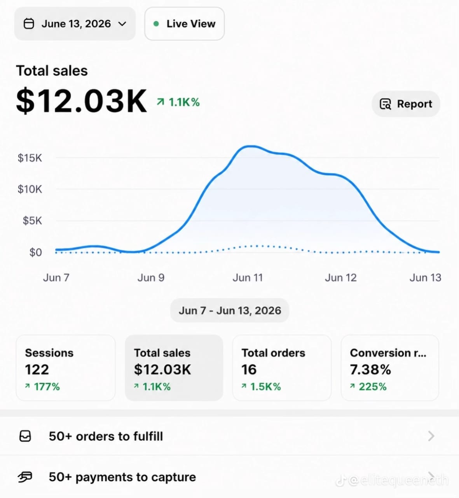Click the Jun 7 axis label

(56, 278)
